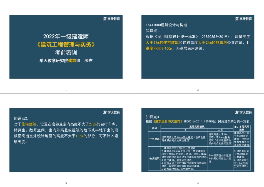
Task: Click page number 1 below the first slide
Action: click(x=66, y=90)
